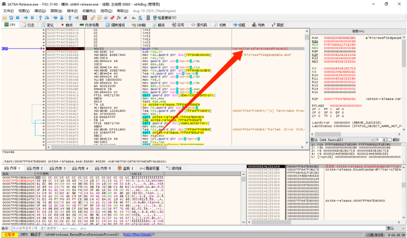
Task: Restart the debuggee with restart icon
Action: click(11, 18)
